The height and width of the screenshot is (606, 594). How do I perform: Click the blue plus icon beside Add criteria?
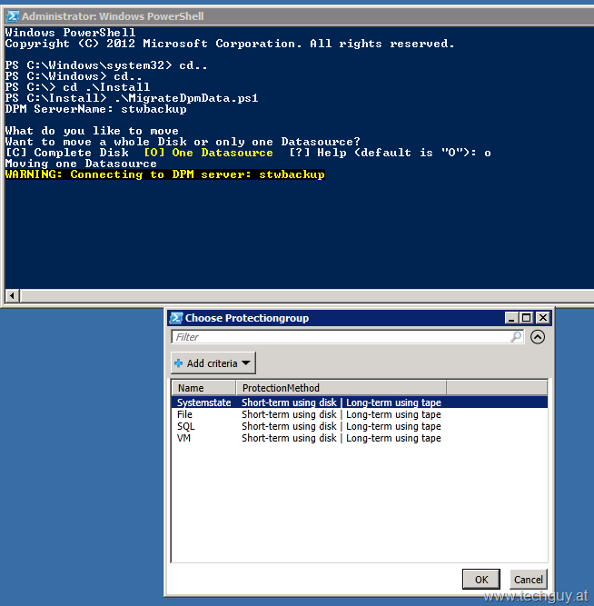(x=179, y=363)
